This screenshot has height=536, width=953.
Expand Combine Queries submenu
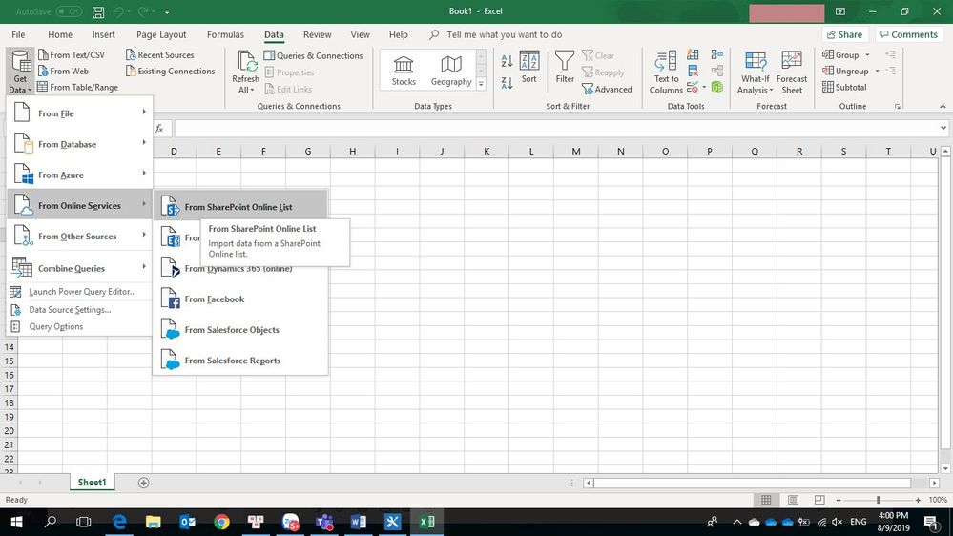point(79,268)
